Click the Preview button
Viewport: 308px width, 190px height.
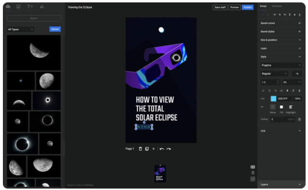235,7
